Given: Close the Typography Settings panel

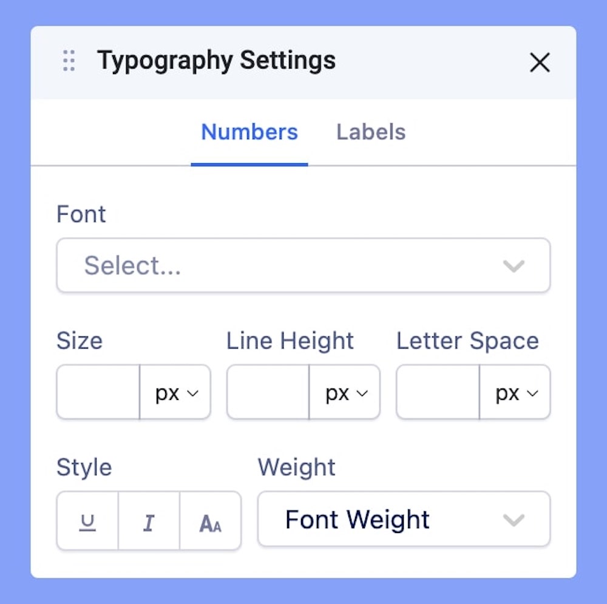Looking at the screenshot, I should pos(540,62).
